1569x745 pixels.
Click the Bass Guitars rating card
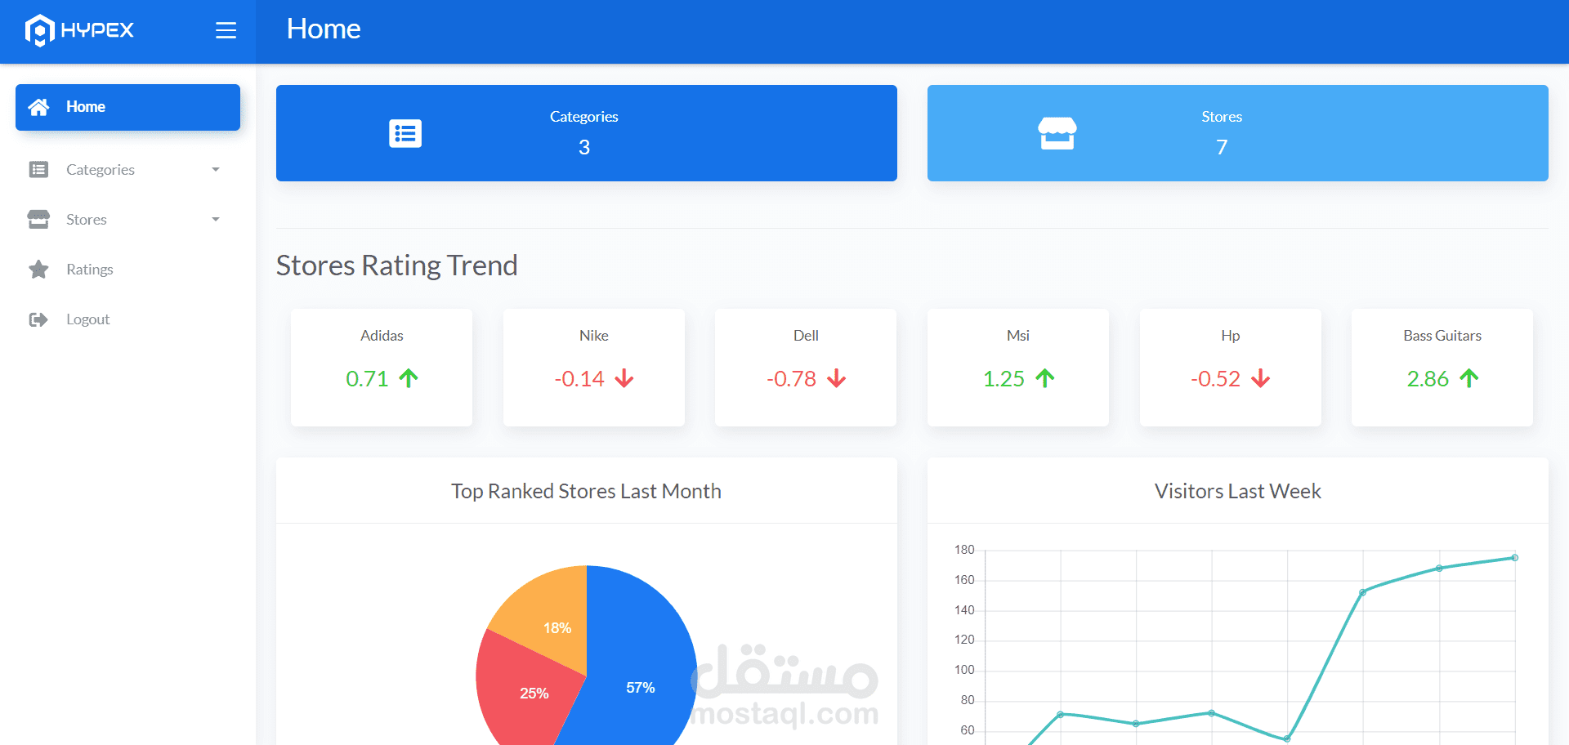tap(1442, 368)
